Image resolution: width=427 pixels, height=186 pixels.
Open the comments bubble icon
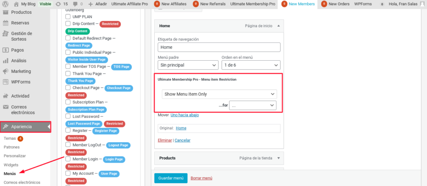pos(75,4)
